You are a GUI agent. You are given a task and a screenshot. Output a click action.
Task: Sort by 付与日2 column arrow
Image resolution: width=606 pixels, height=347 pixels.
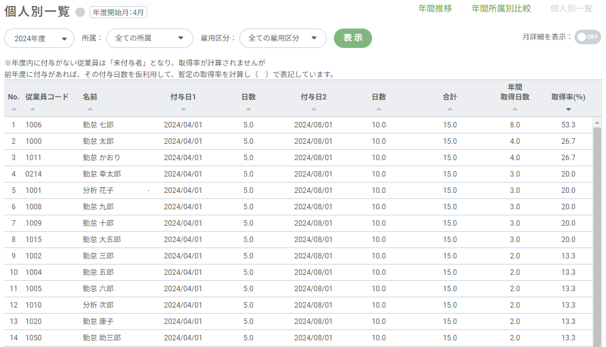313,109
